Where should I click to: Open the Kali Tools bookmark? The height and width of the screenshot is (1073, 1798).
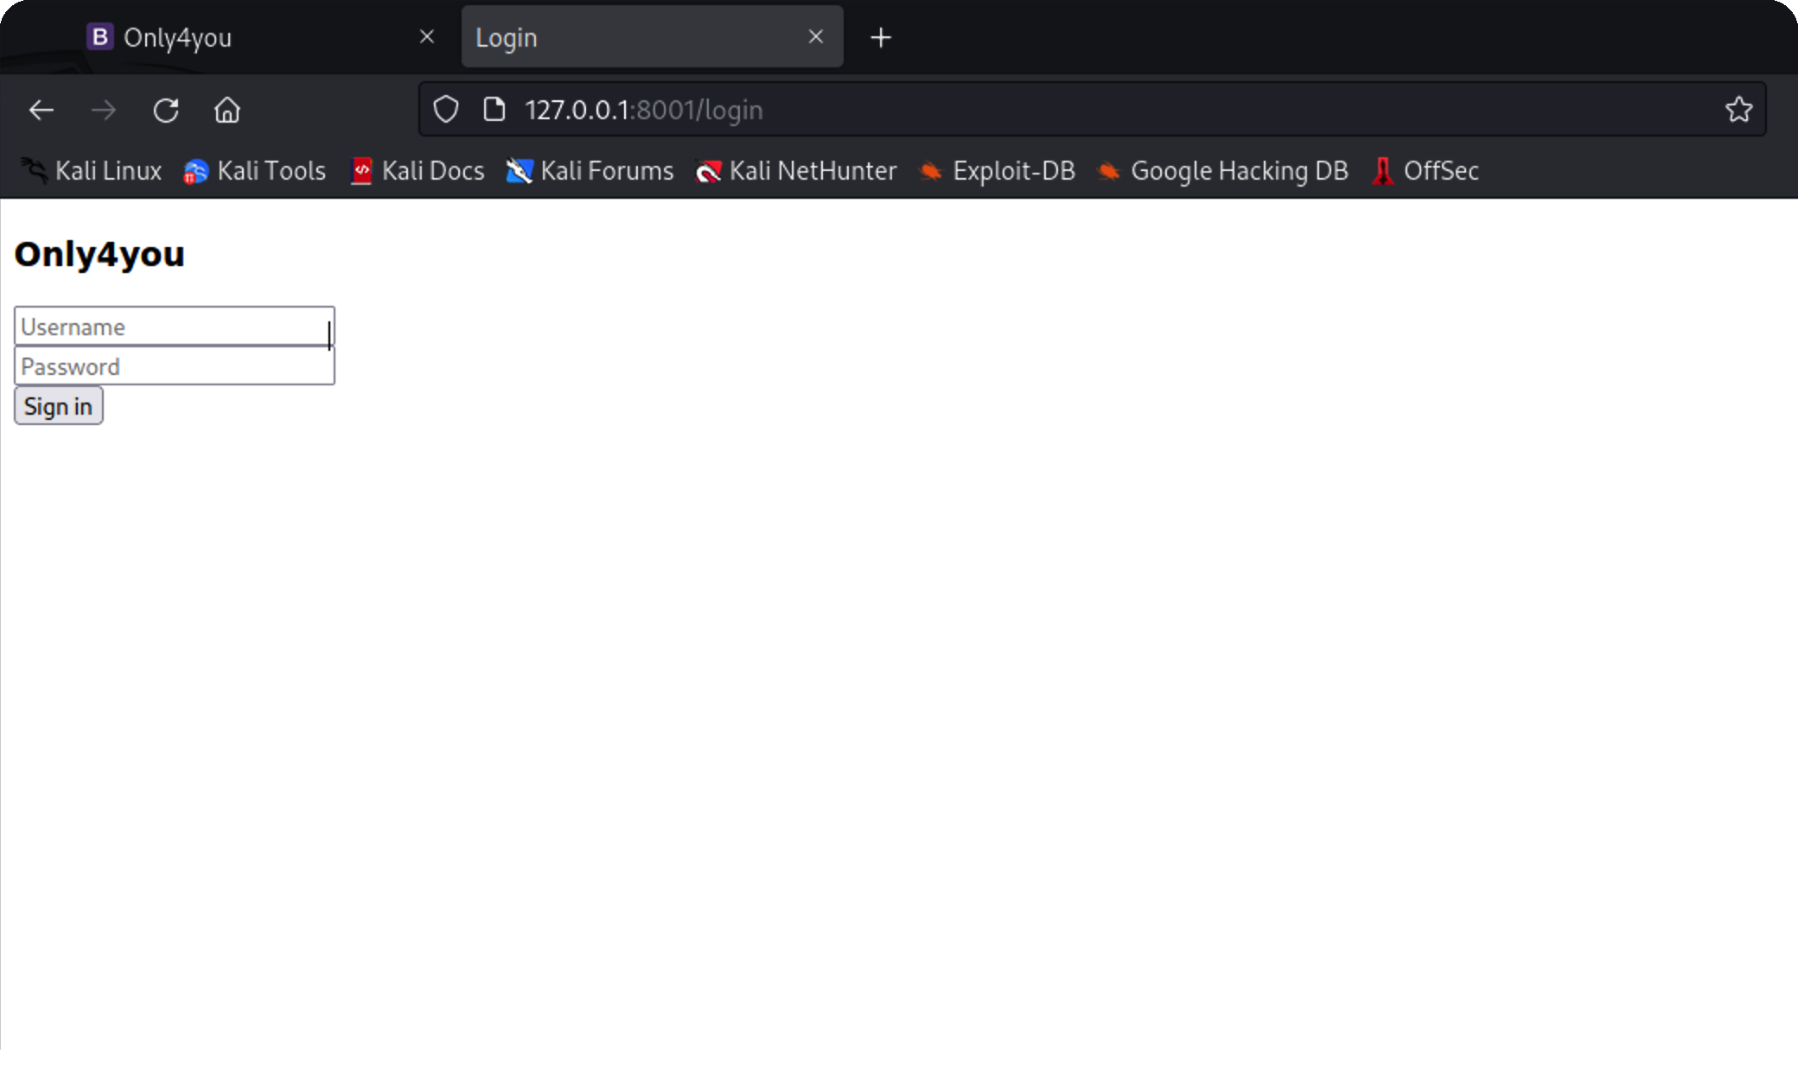click(x=254, y=171)
